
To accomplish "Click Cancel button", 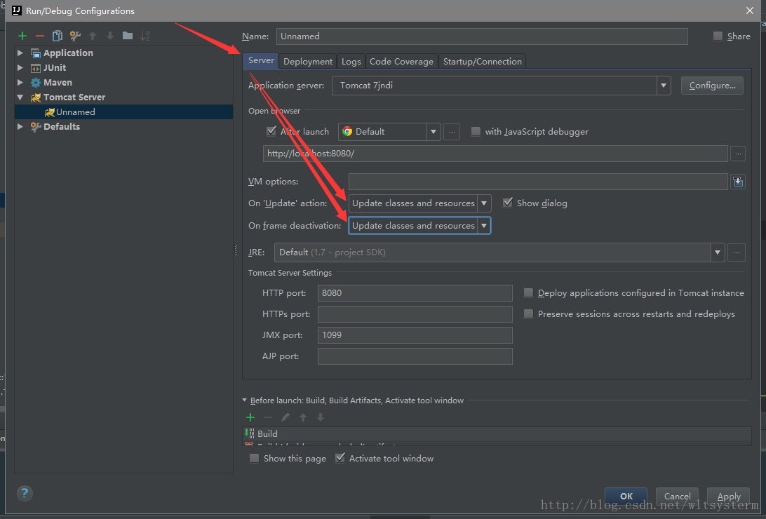I will 677,496.
